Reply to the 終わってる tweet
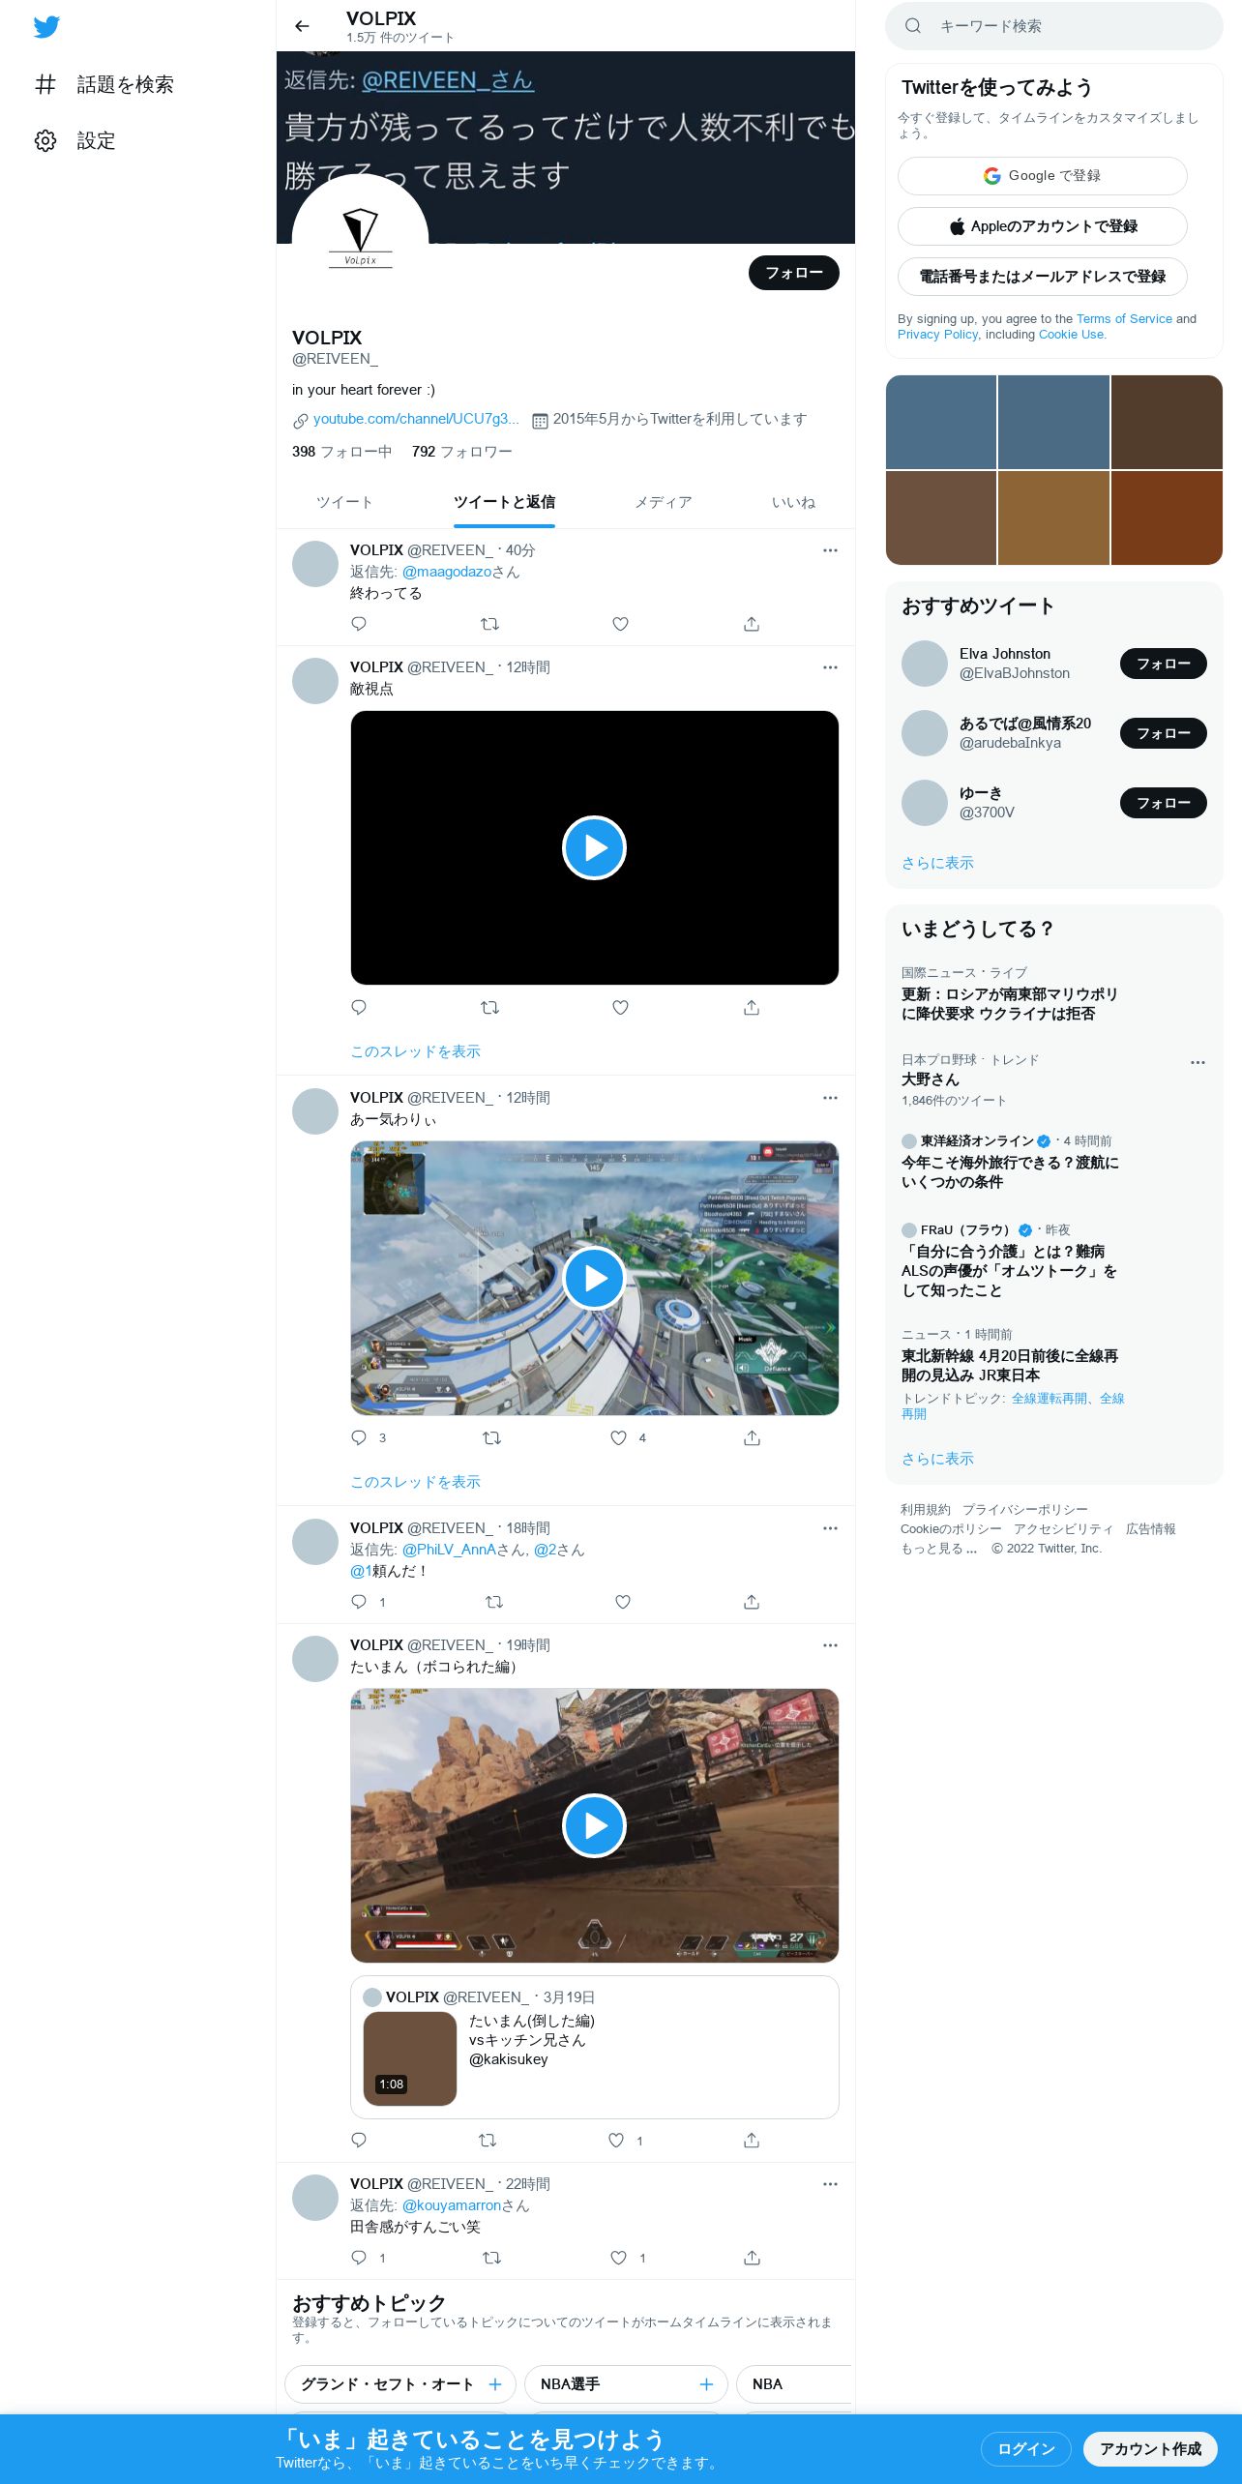 click(x=359, y=624)
